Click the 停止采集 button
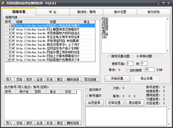Viewport: 173px width, 128px height. coord(146,79)
